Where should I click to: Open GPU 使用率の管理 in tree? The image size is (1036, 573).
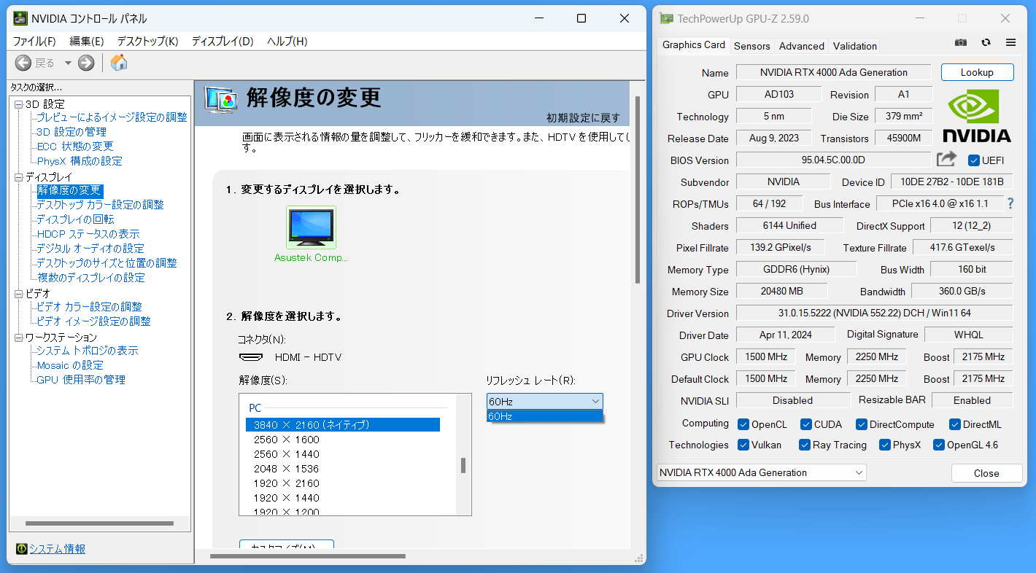(x=81, y=380)
